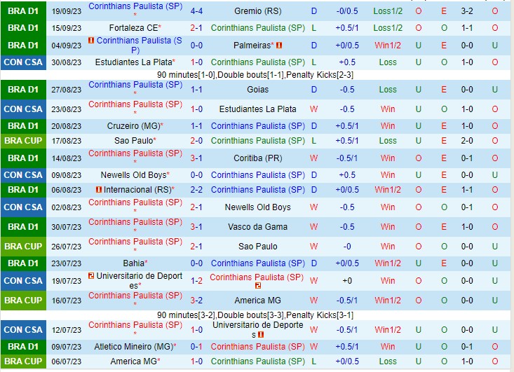The image size is (514, 372).
Task: Click BRA CUP label on 26/07/23 row
Action: (x=23, y=247)
